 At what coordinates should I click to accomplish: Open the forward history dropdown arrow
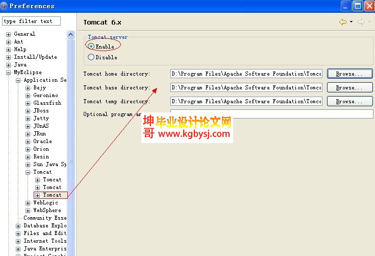pyautogui.click(x=369, y=22)
